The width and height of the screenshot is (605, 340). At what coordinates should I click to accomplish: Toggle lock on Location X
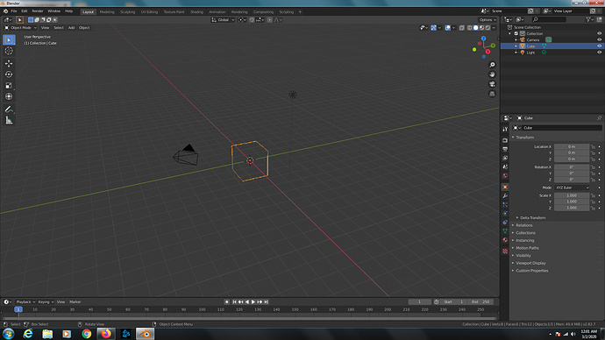tap(593, 147)
